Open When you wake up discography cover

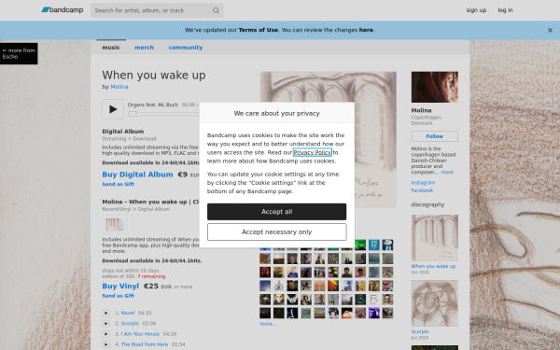435,238
